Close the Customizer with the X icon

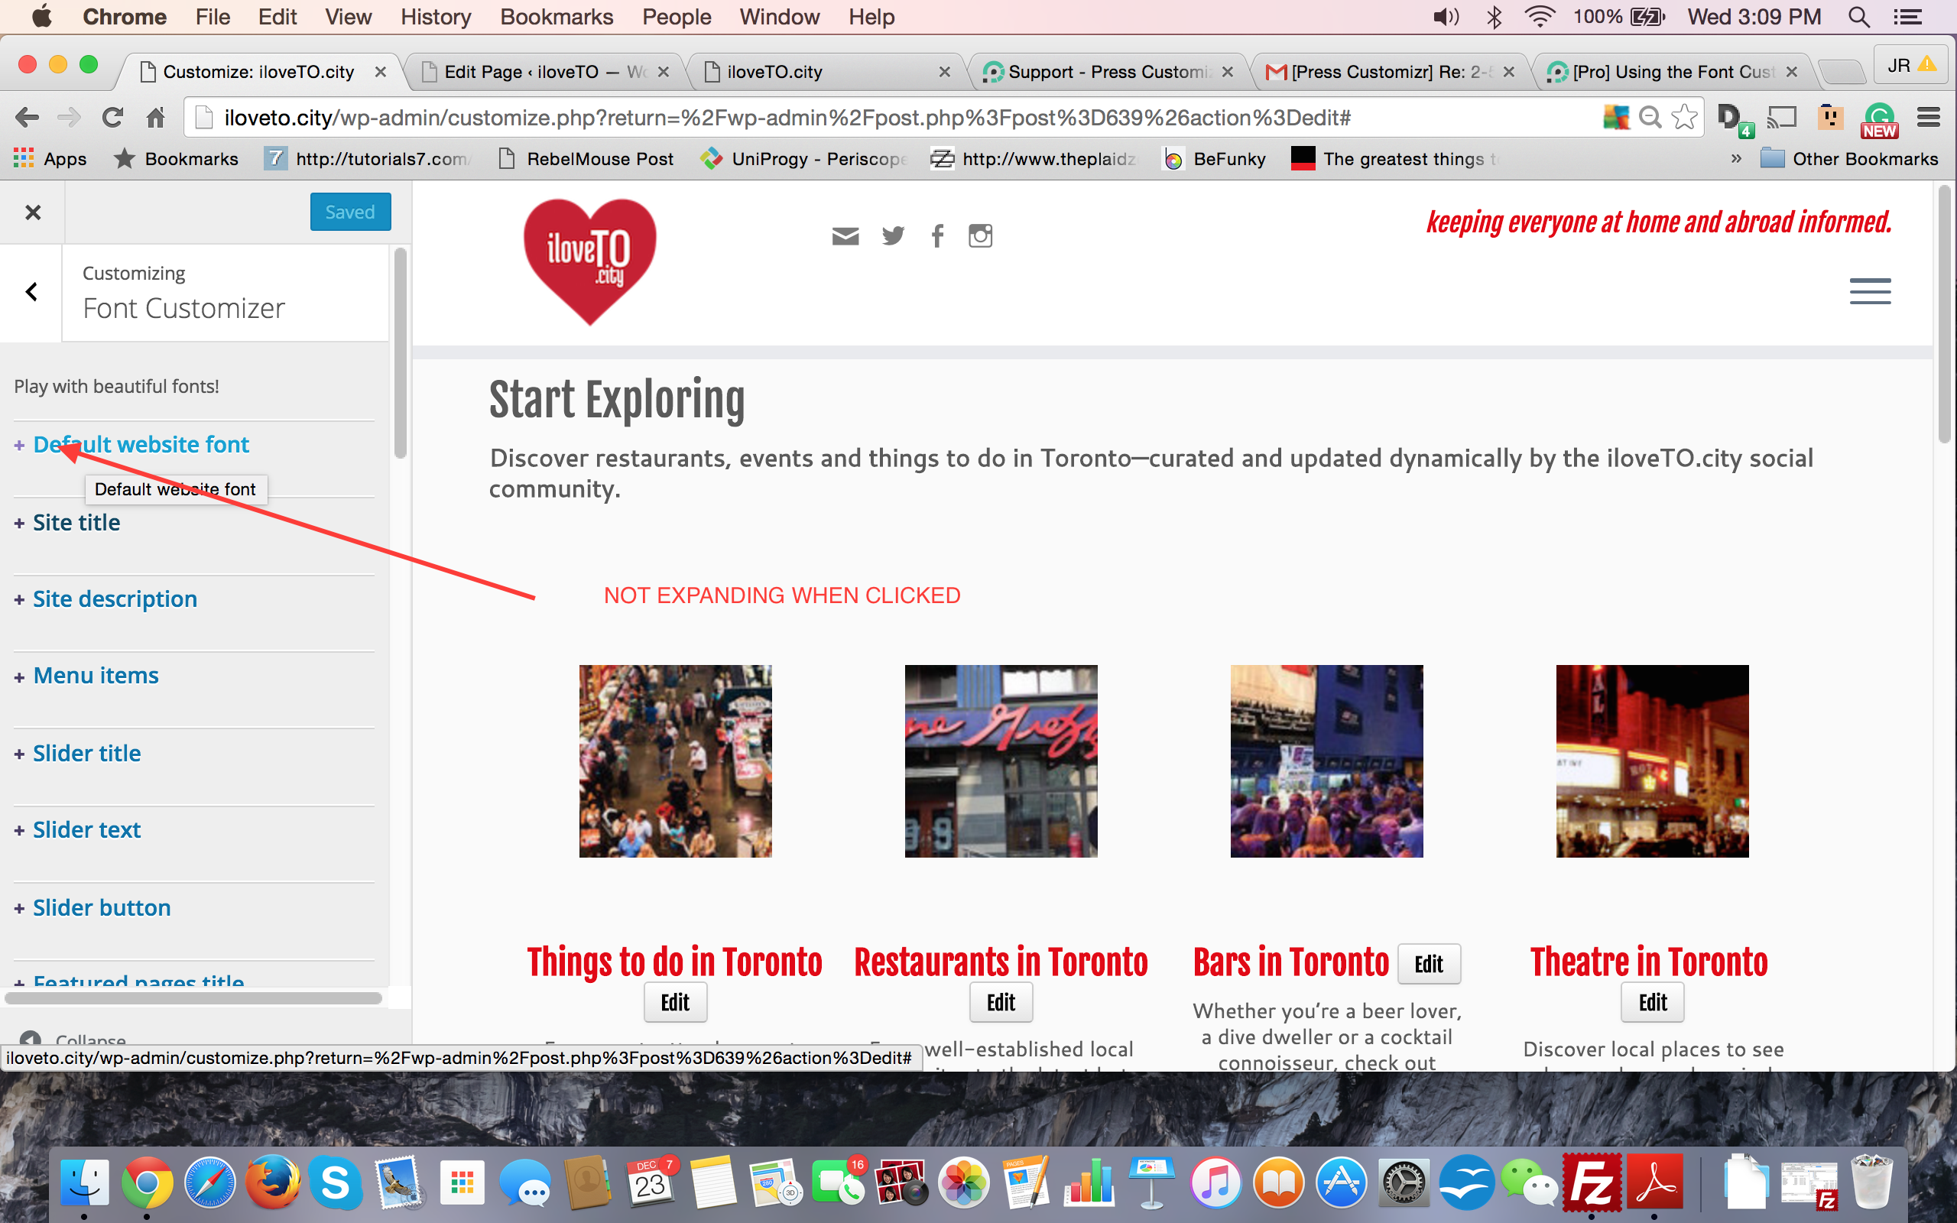tap(32, 212)
